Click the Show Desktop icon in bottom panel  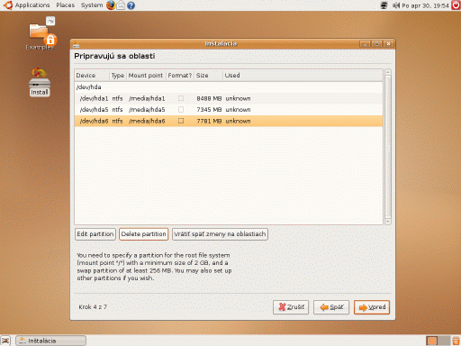pos(5,341)
